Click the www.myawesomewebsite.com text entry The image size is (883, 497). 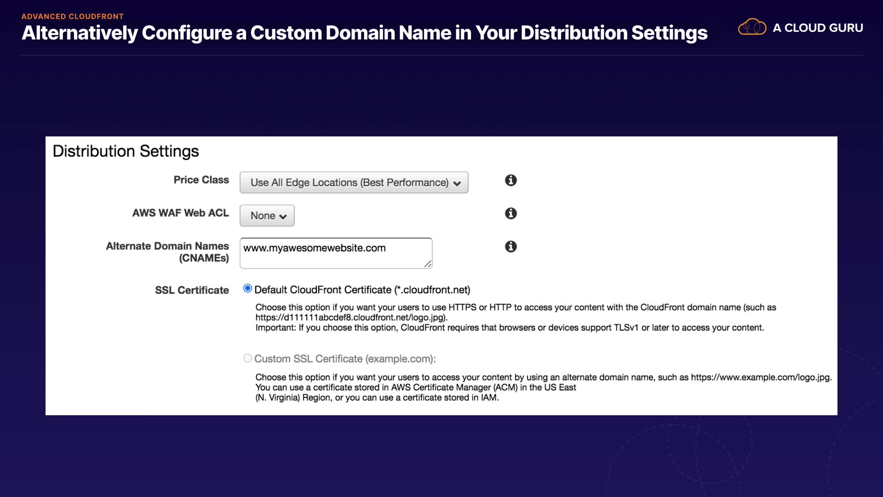(314, 248)
